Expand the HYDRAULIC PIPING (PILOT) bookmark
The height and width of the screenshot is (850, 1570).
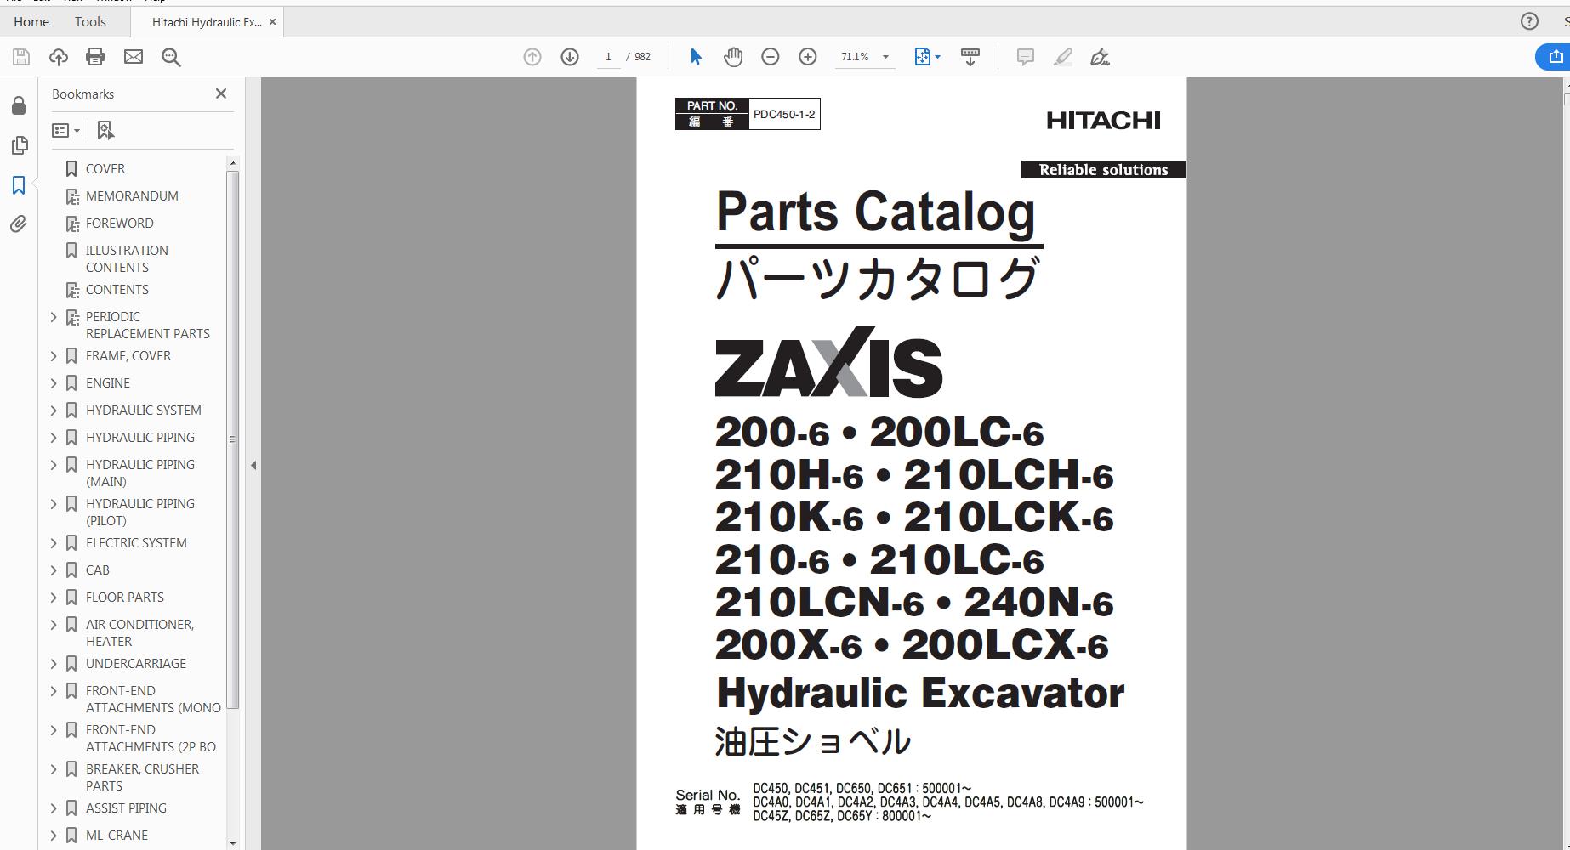tap(54, 504)
